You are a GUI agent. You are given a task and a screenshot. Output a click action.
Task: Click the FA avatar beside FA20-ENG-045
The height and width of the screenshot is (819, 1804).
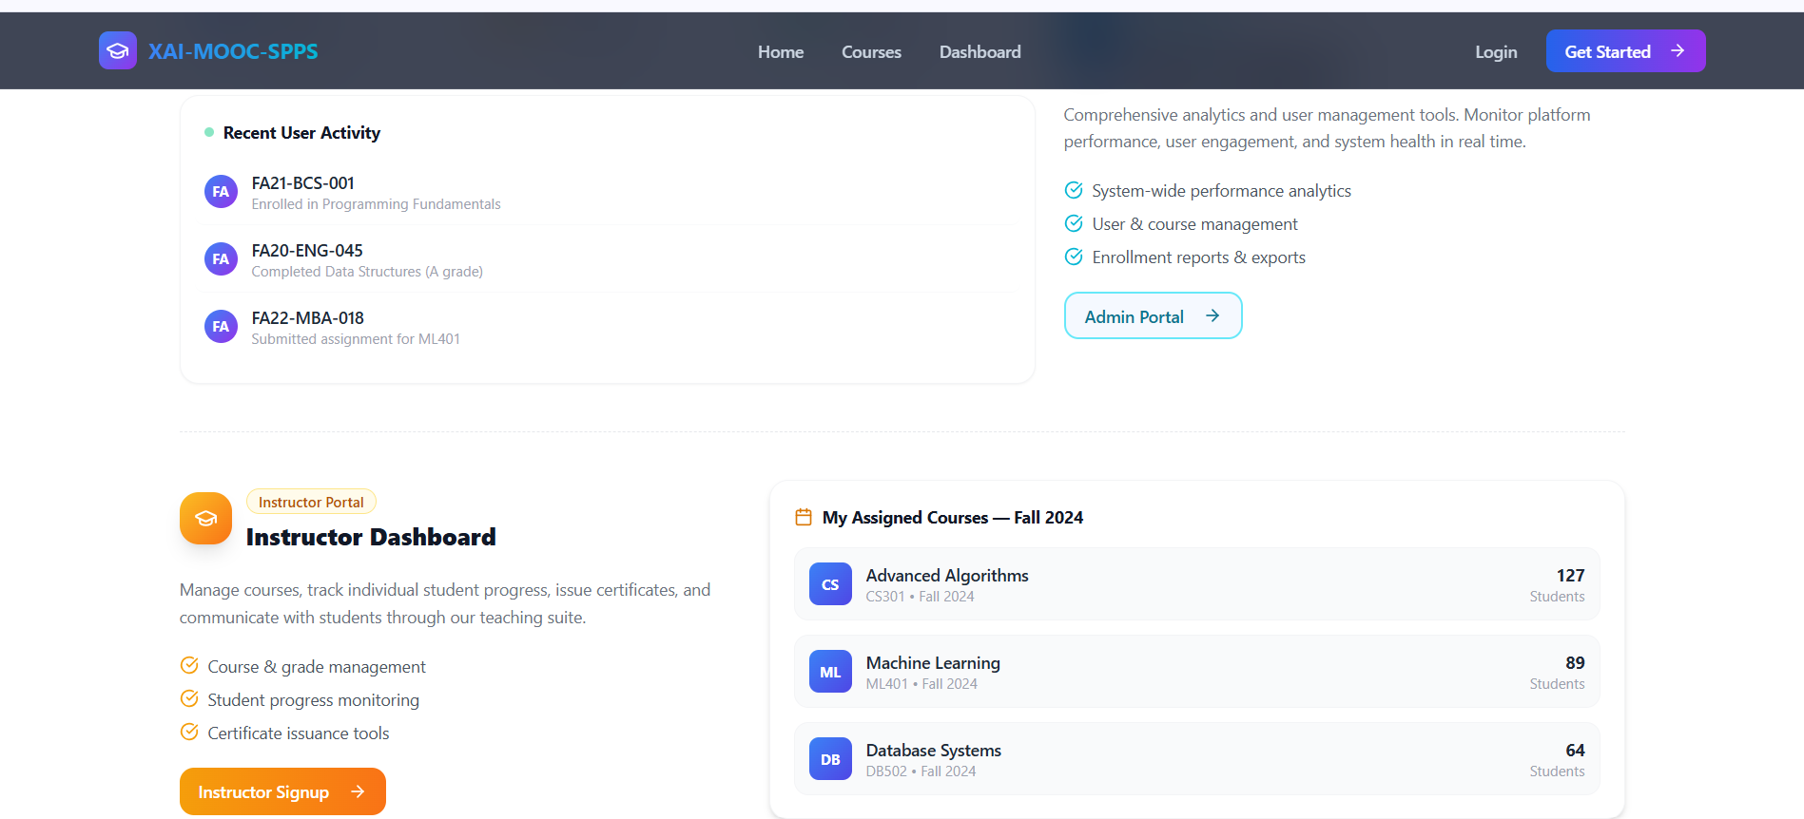(x=221, y=259)
